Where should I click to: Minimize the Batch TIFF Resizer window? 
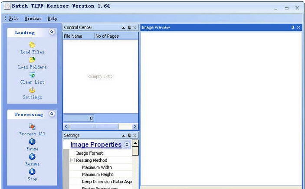coord(276,8)
